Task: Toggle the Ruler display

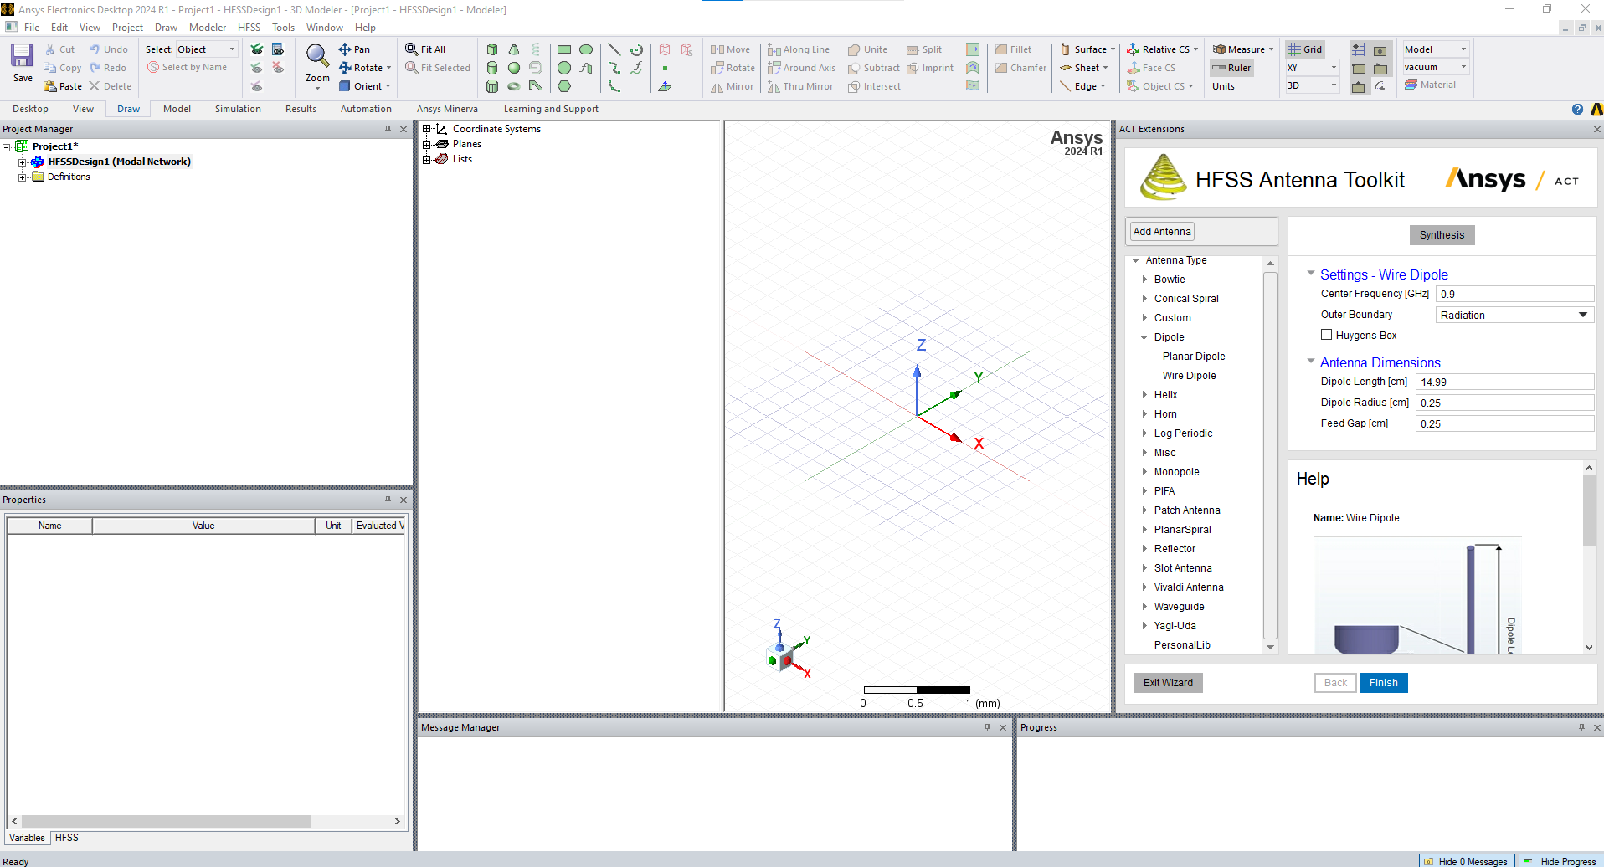Action: click(x=1231, y=68)
